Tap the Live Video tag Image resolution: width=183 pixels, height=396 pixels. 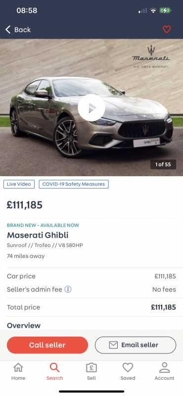coord(19,184)
